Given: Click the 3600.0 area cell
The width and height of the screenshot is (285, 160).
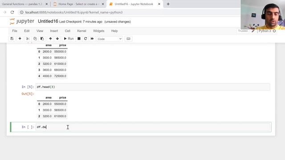Looking at the screenshot, I should [47, 70].
